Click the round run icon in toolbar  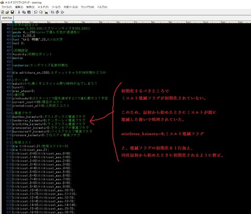coord(58,12)
